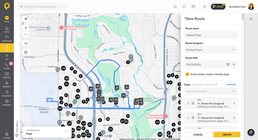Open the DASH button
The image size is (258, 140).
(x=218, y=7)
